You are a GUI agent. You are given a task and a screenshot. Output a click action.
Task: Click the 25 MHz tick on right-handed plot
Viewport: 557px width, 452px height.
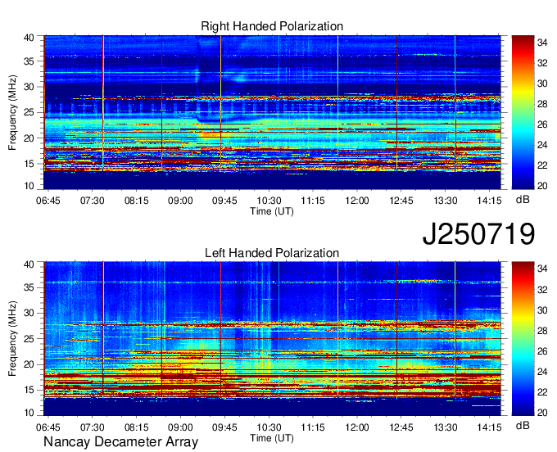click(29, 112)
